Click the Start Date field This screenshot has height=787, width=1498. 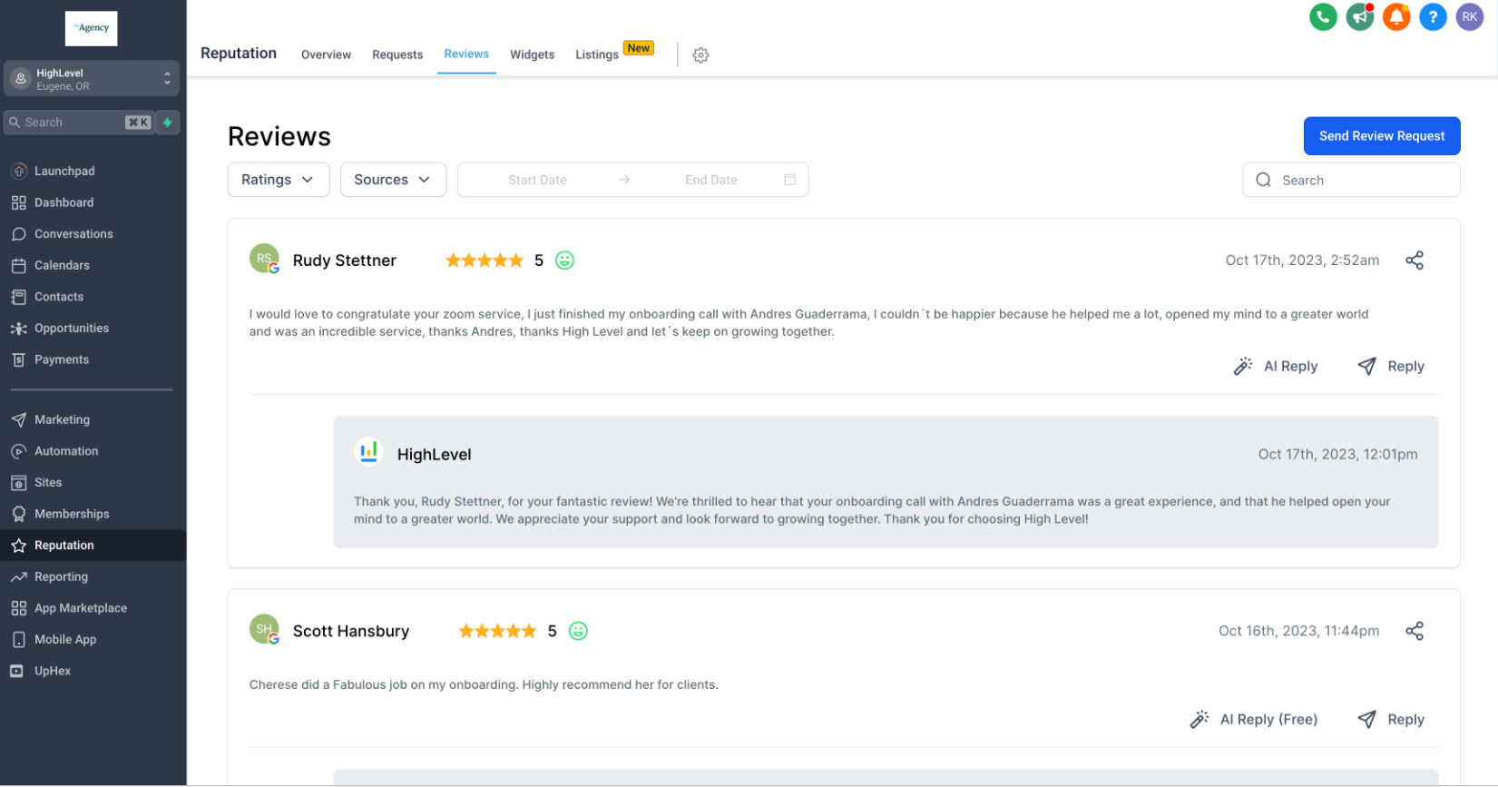(x=537, y=180)
